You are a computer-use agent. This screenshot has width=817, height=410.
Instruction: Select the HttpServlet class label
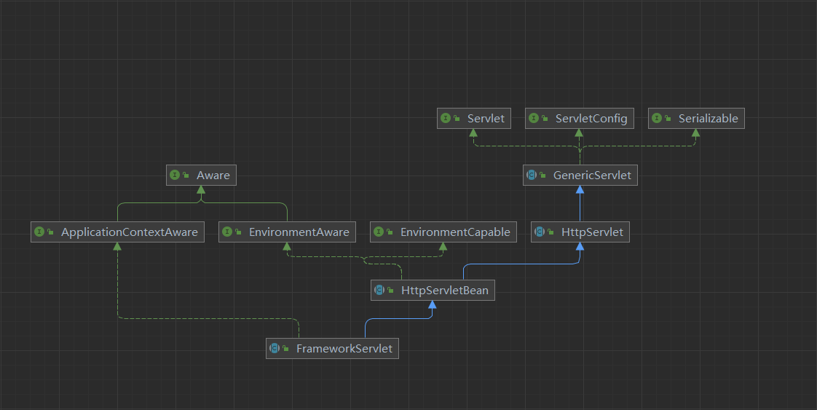coord(592,232)
